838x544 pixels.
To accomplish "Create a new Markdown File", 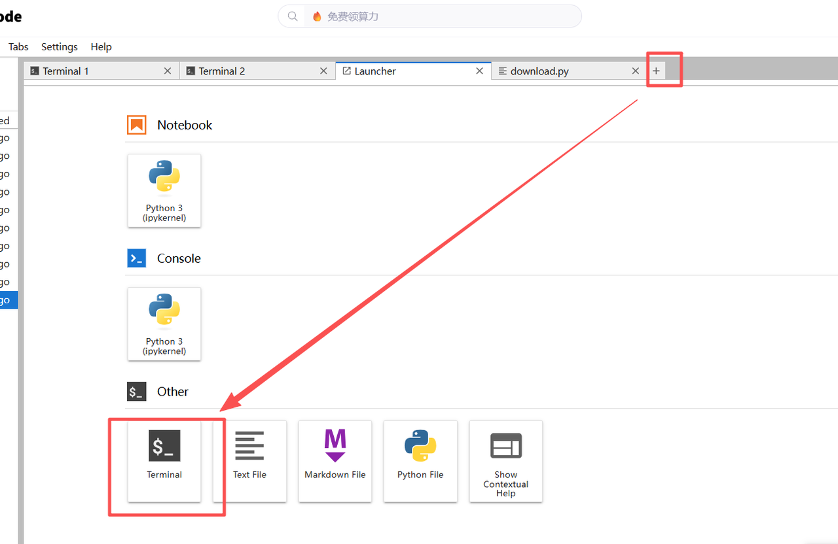I will click(335, 461).
